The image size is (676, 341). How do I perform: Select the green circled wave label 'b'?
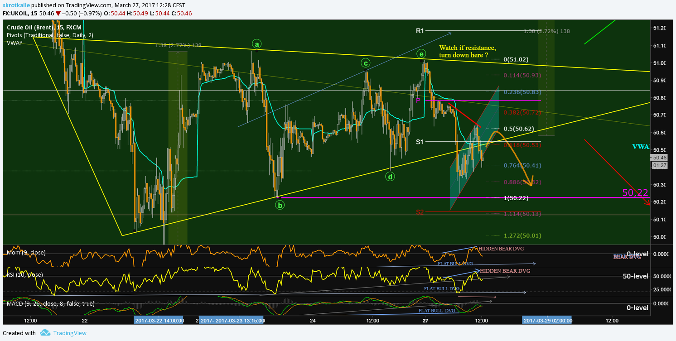(280, 205)
